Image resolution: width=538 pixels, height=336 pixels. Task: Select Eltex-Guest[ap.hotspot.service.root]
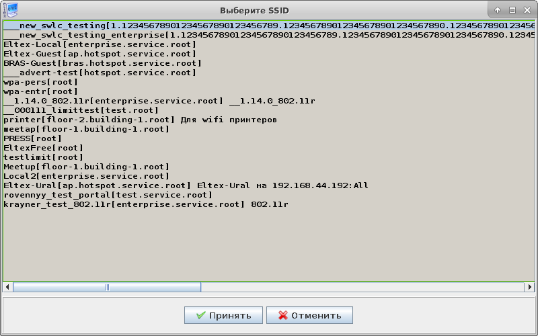click(269, 54)
